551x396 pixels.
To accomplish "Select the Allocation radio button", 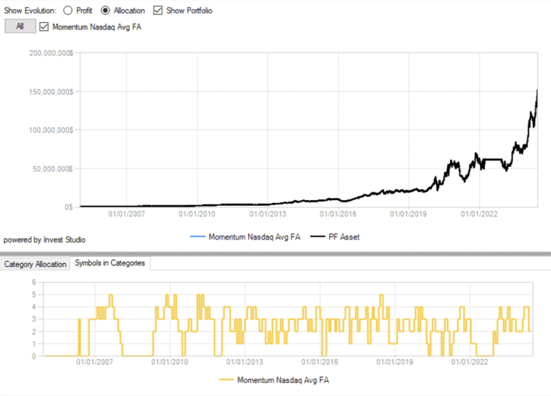I will point(105,11).
